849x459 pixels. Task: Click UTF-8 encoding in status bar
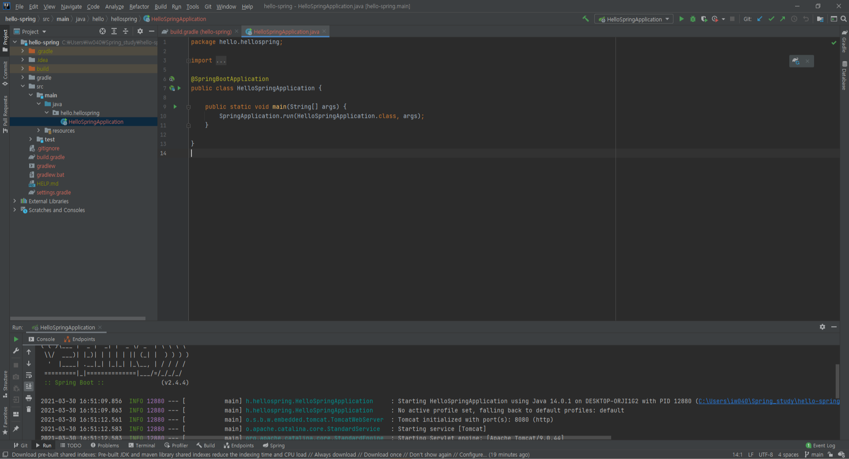(x=766, y=455)
